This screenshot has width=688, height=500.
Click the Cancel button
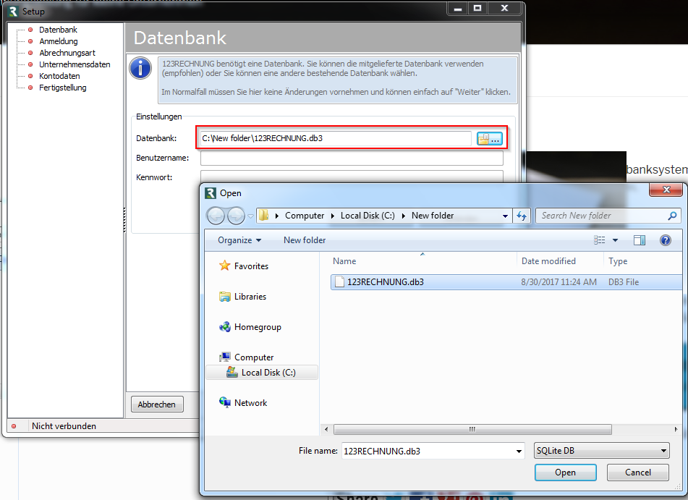click(638, 473)
